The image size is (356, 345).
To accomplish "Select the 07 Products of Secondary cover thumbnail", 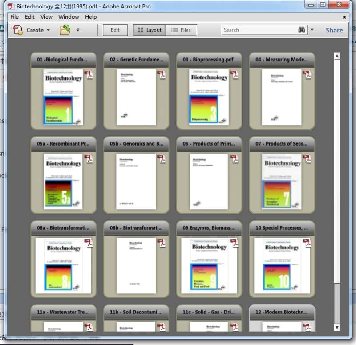I will pyautogui.click(x=282, y=182).
